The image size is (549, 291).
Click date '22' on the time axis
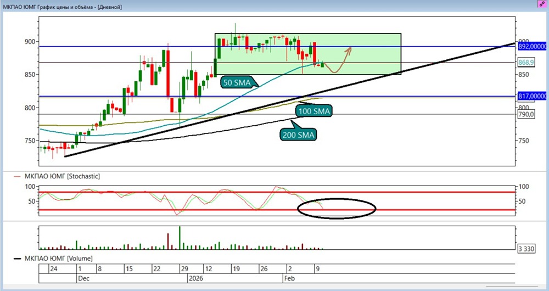(x=157, y=269)
